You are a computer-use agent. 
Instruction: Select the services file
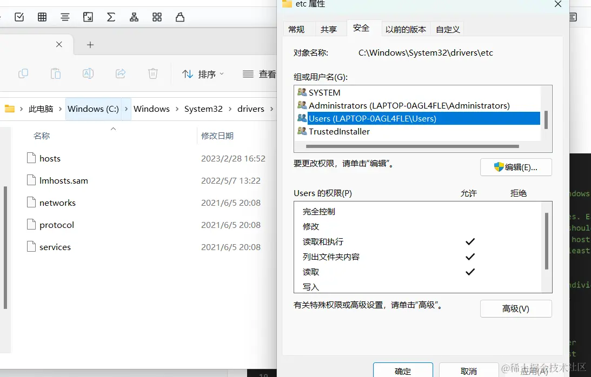click(55, 247)
